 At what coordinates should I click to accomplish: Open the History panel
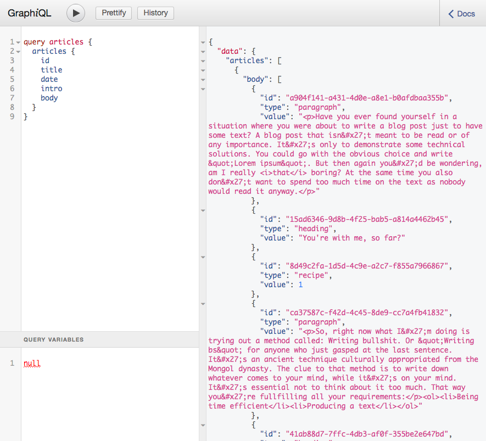pyautogui.click(x=155, y=13)
